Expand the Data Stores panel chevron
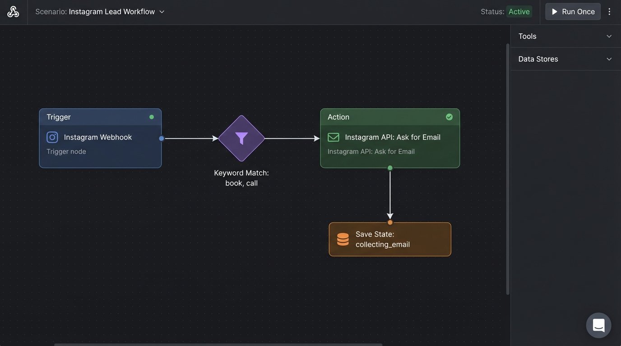 tap(609, 59)
